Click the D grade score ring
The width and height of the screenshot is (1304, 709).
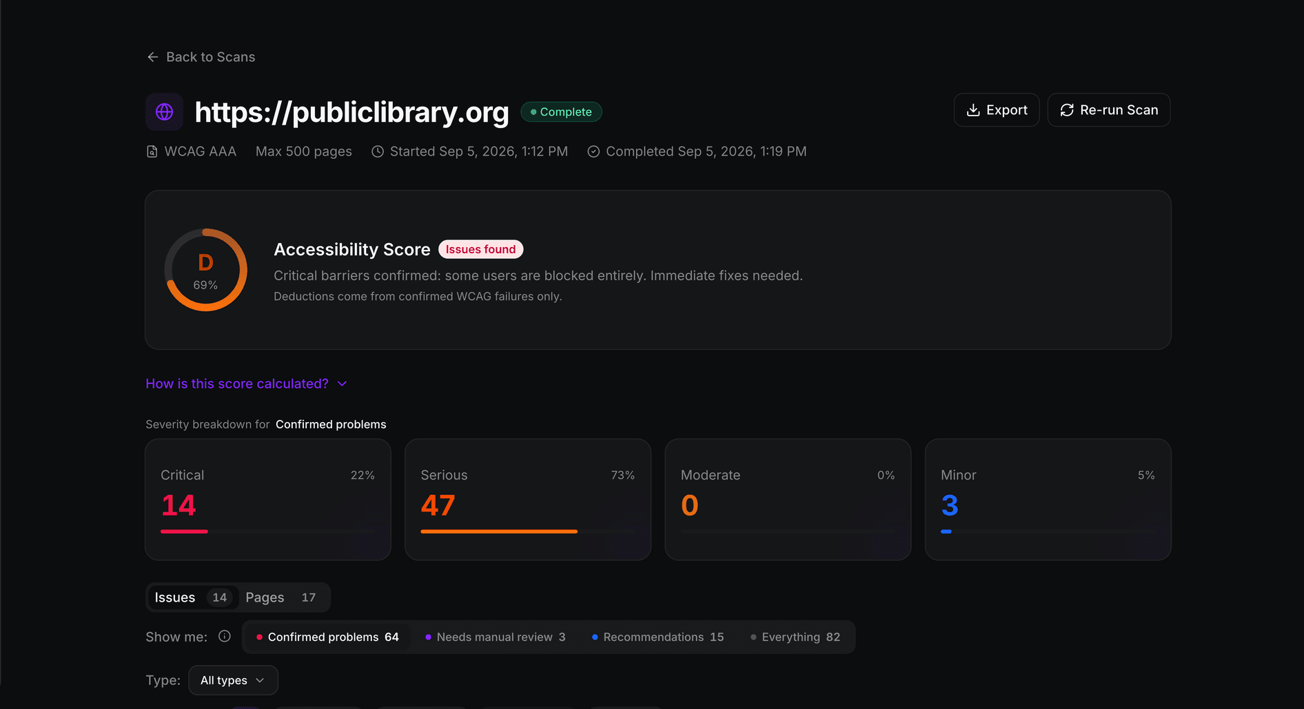[205, 270]
